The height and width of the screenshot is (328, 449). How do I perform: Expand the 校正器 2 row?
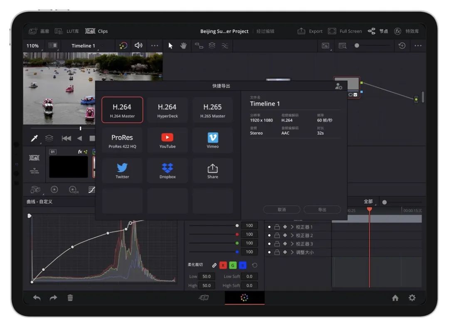coord(292,235)
